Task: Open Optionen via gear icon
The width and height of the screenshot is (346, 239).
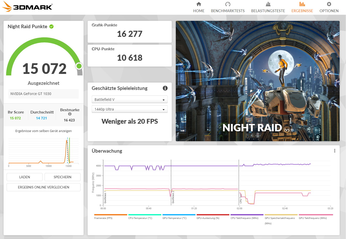Action: 329,4
